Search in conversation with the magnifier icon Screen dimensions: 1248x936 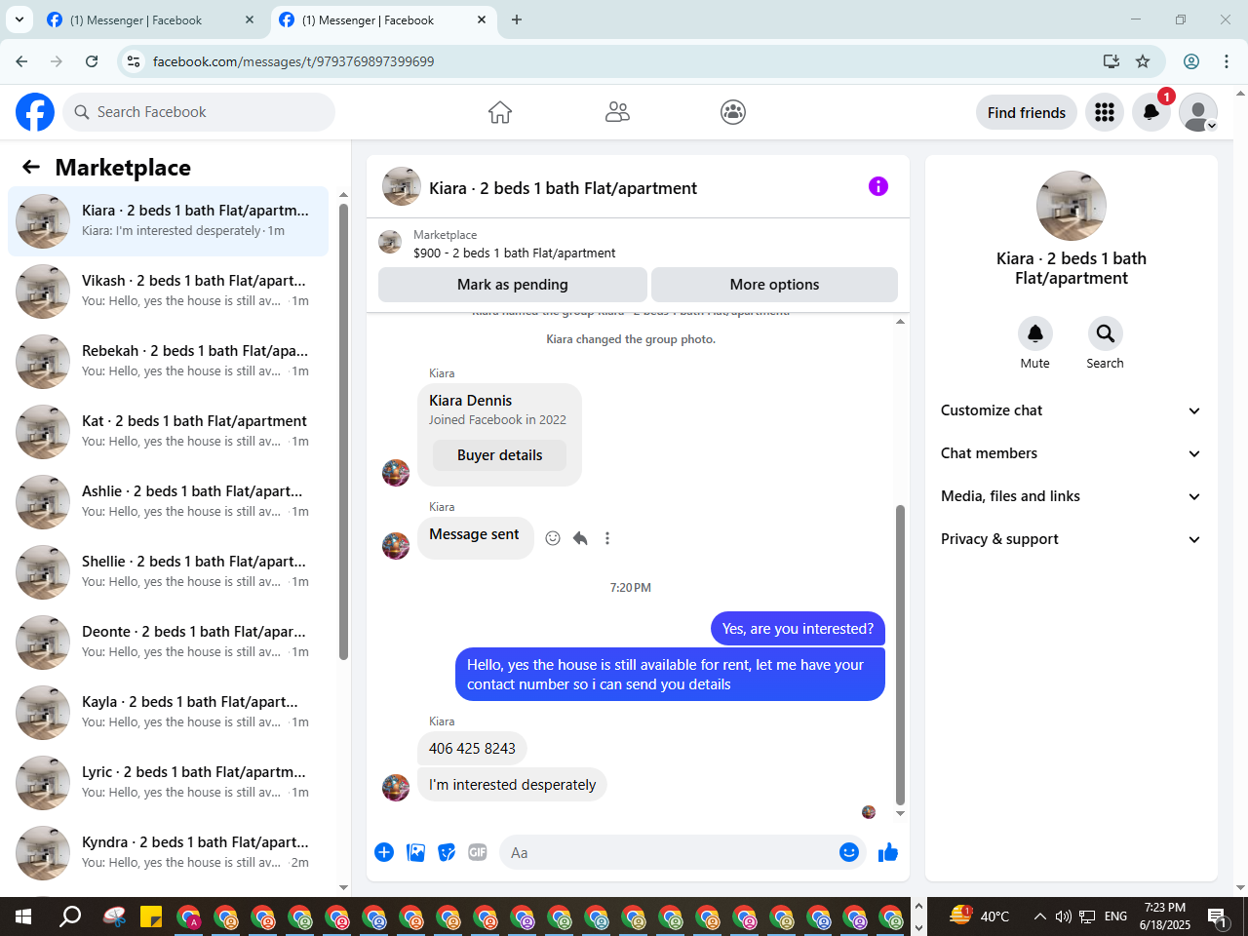[1106, 333]
